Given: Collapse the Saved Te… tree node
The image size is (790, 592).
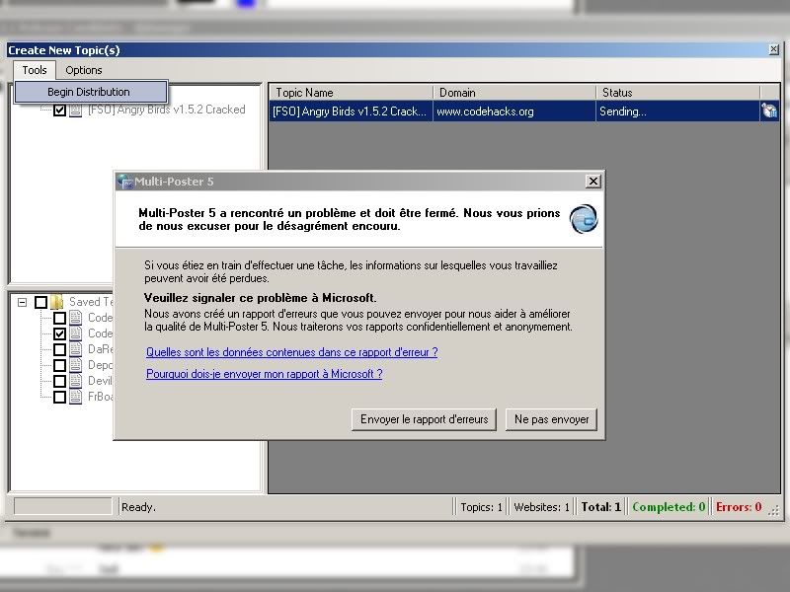Looking at the screenshot, I should point(22,302).
